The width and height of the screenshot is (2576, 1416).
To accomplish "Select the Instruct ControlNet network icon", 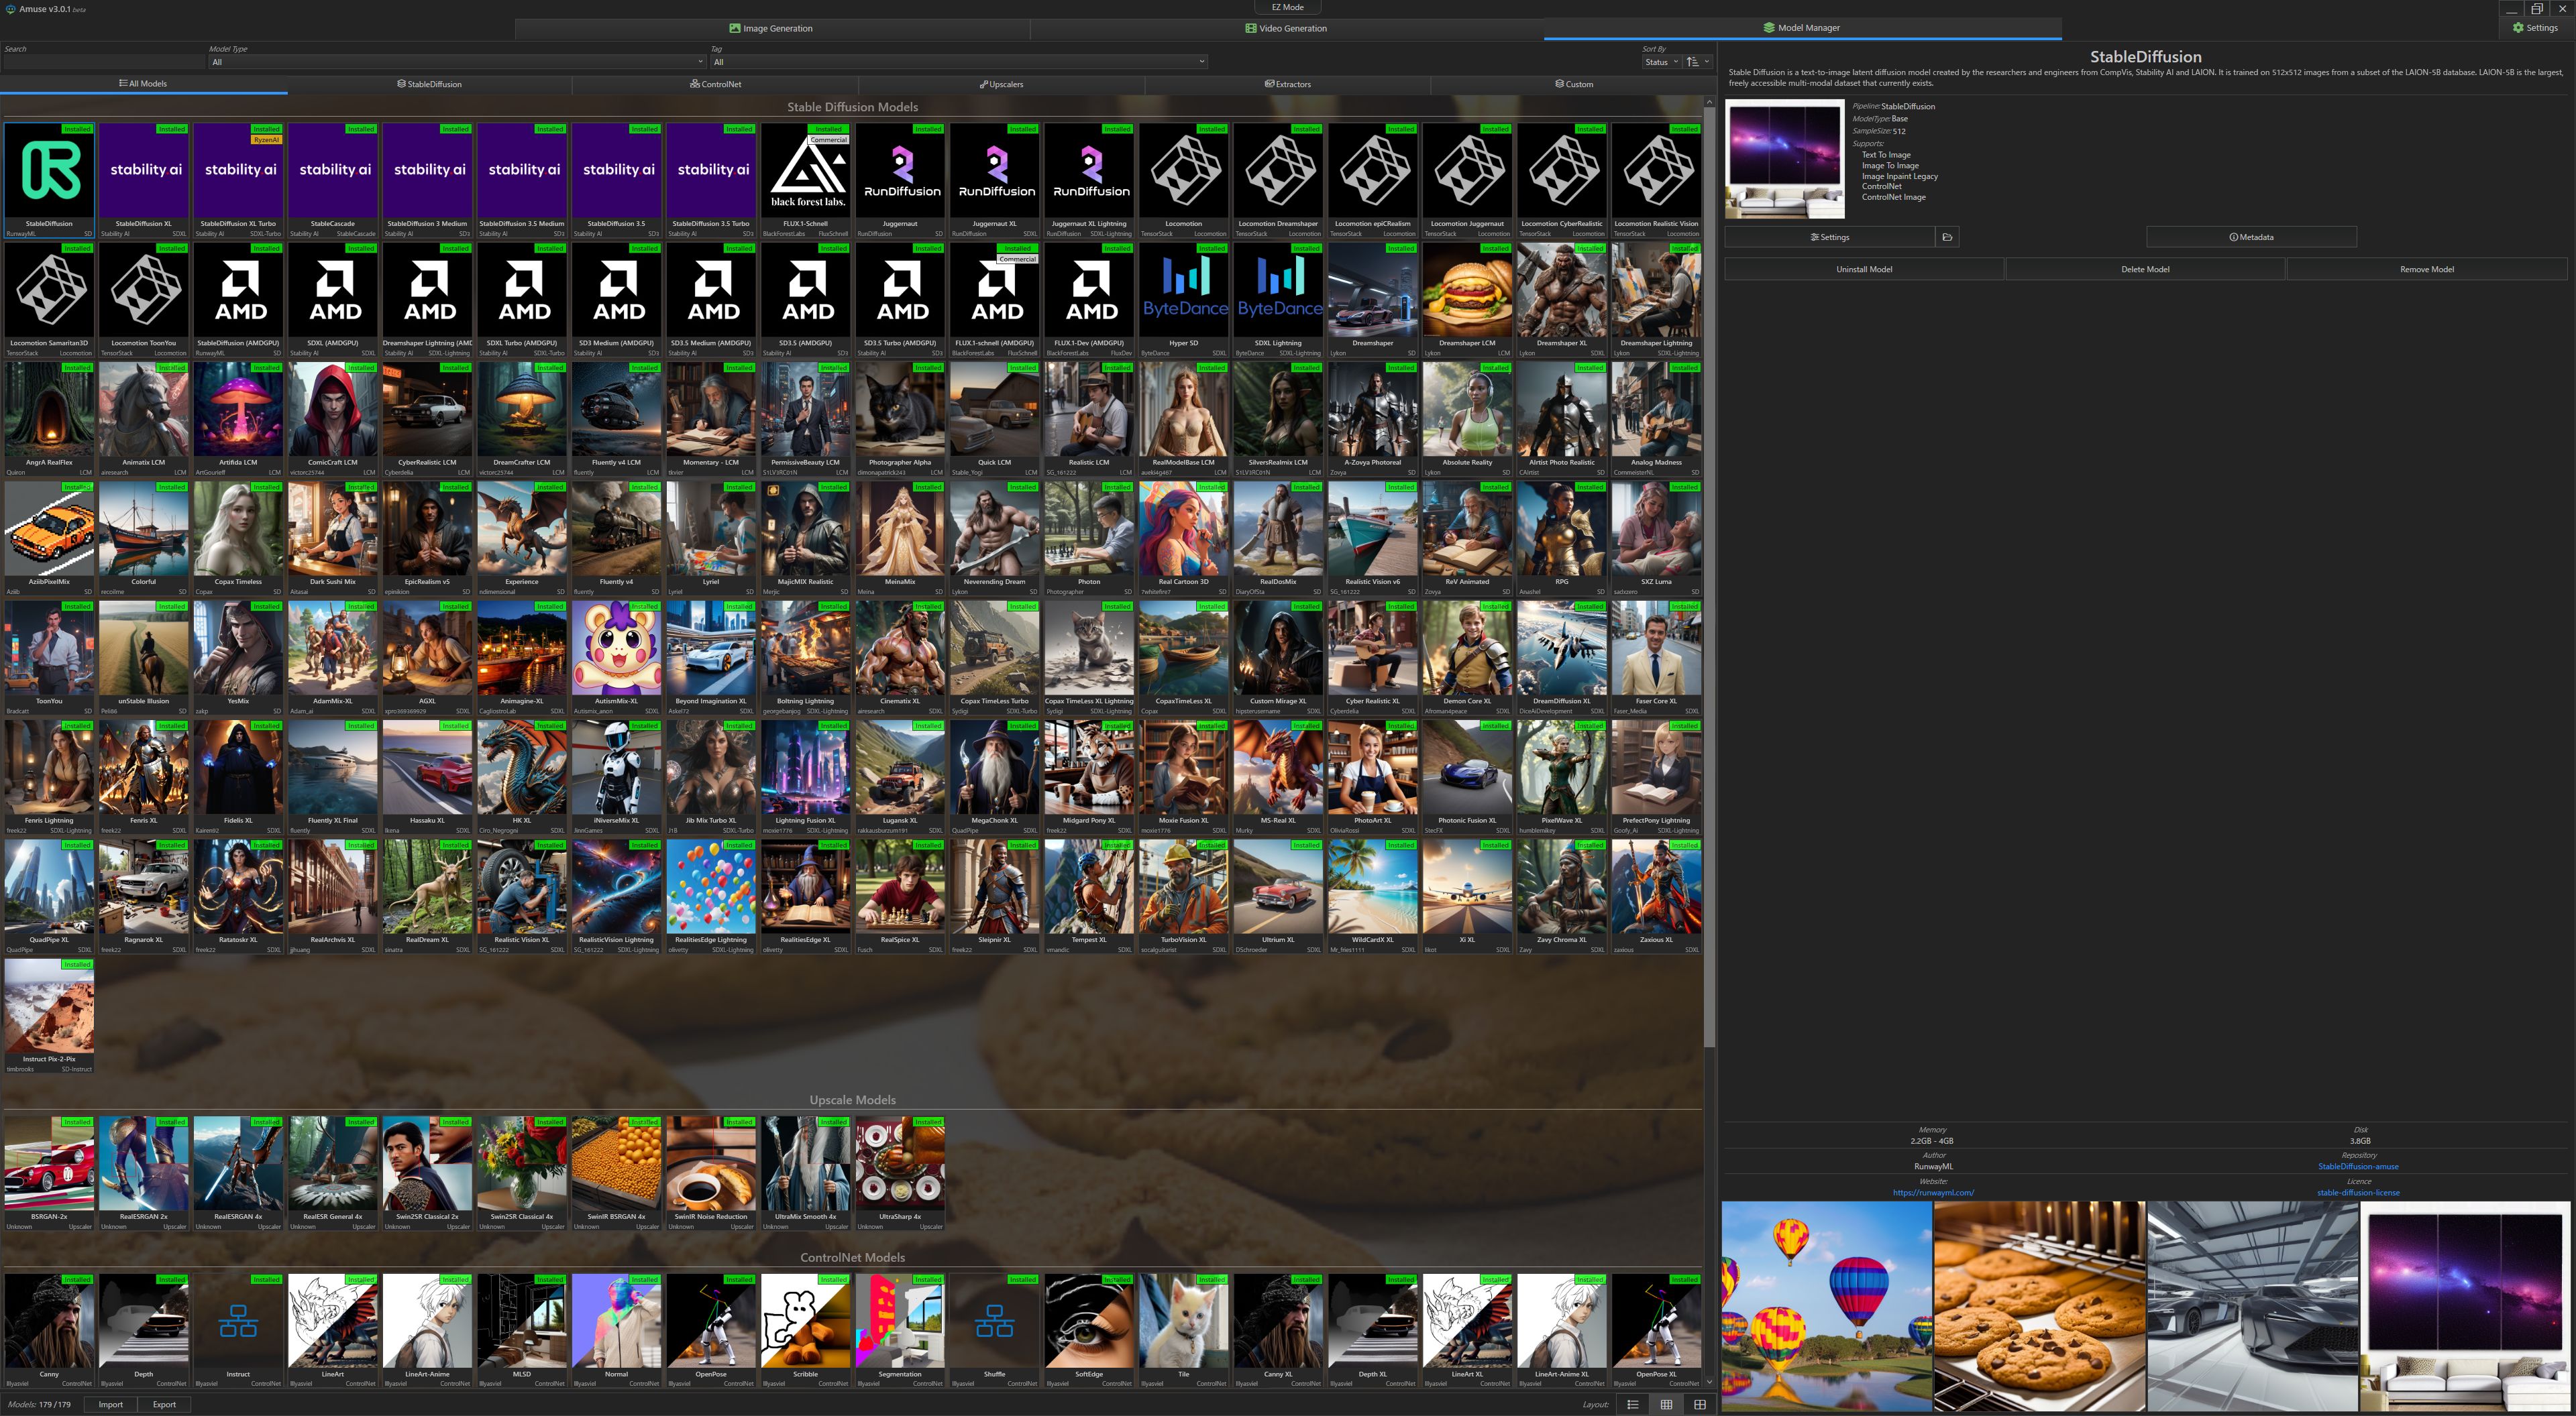I will click(238, 1322).
